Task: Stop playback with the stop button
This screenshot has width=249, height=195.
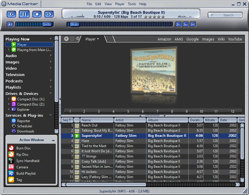Action: (x=37, y=14)
